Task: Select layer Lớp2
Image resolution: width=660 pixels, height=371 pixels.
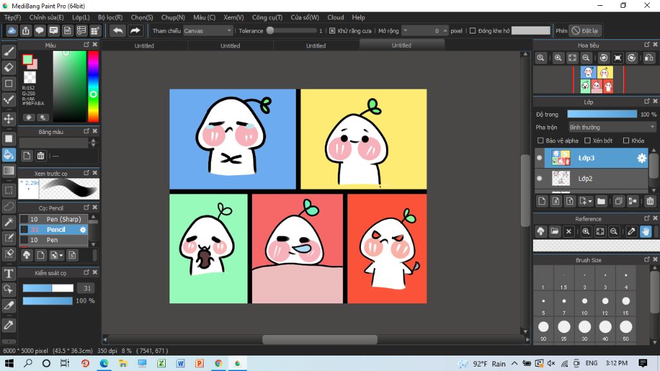Action: click(x=592, y=178)
